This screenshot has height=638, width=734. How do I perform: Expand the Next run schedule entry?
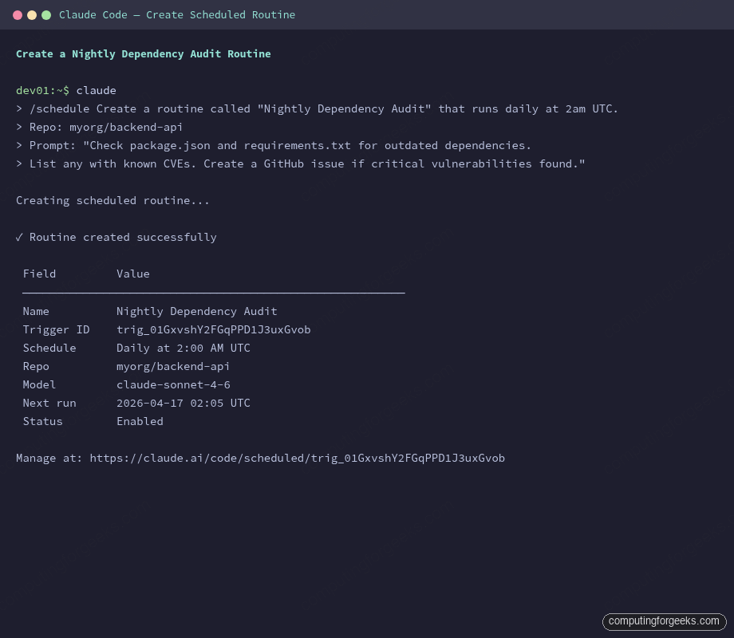183,403
